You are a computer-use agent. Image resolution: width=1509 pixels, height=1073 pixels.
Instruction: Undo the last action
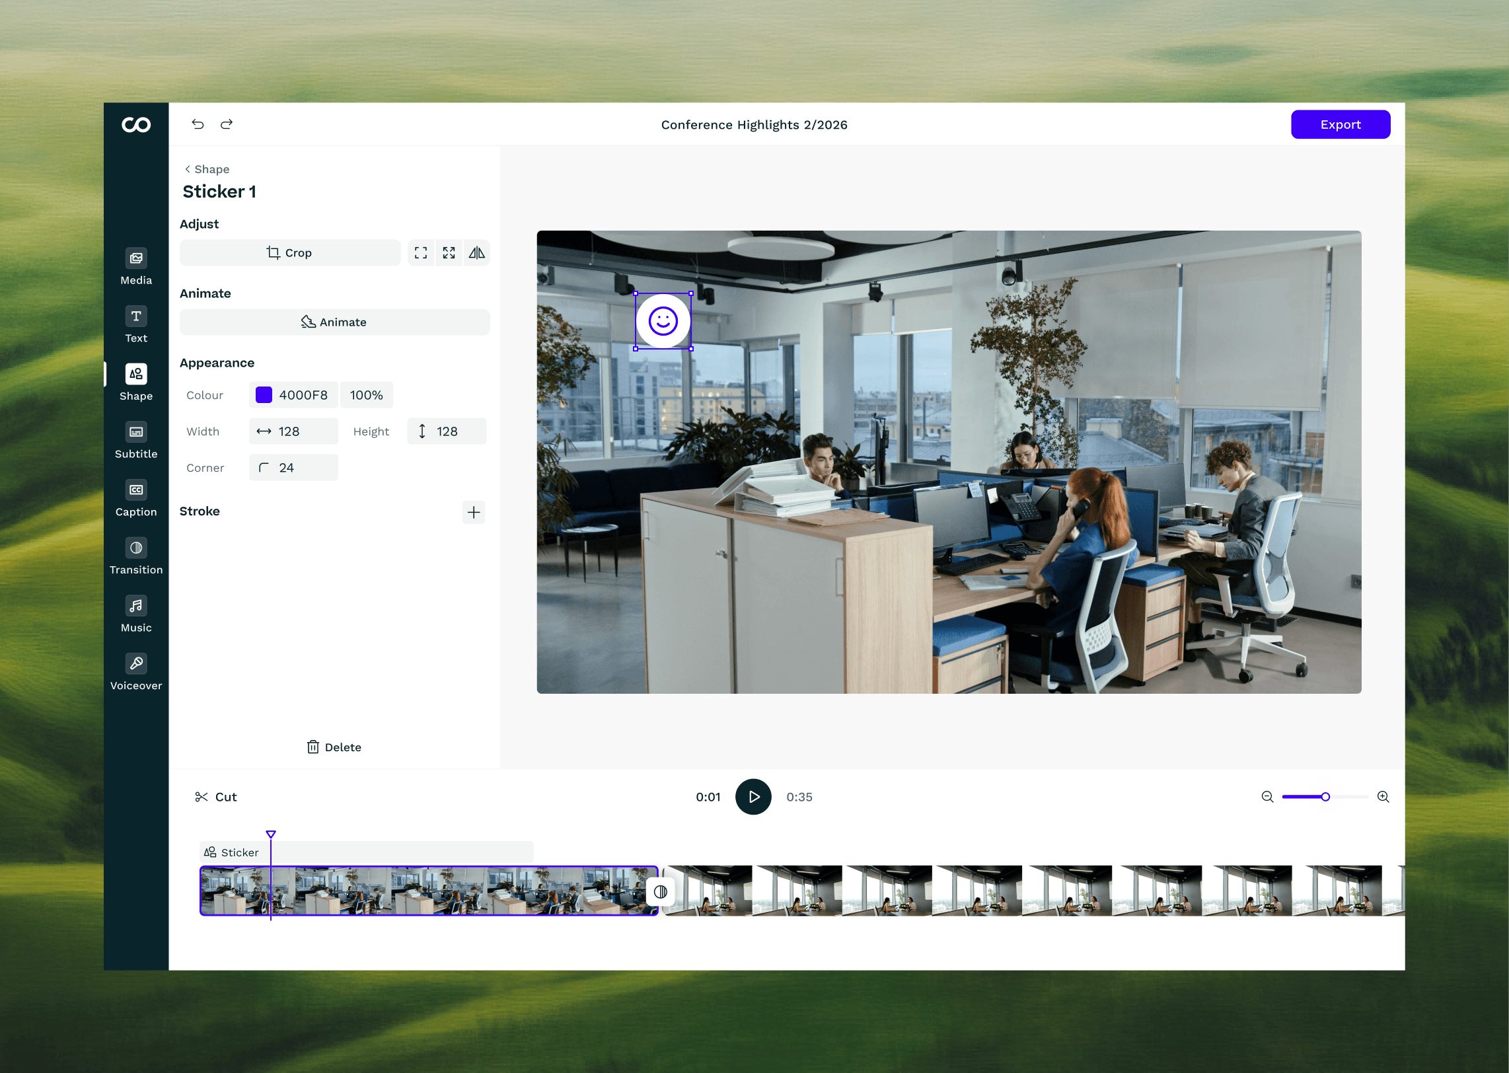(x=198, y=124)
